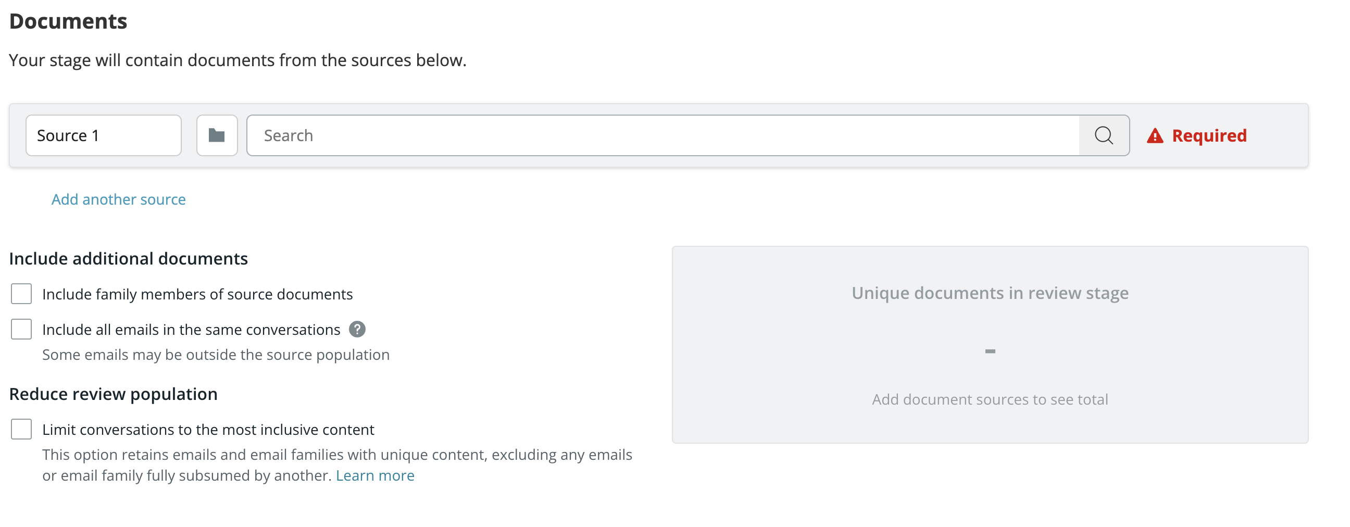Click the red warning triangle icon
Screen dimensions: 1350x527
coord(1155,136)
